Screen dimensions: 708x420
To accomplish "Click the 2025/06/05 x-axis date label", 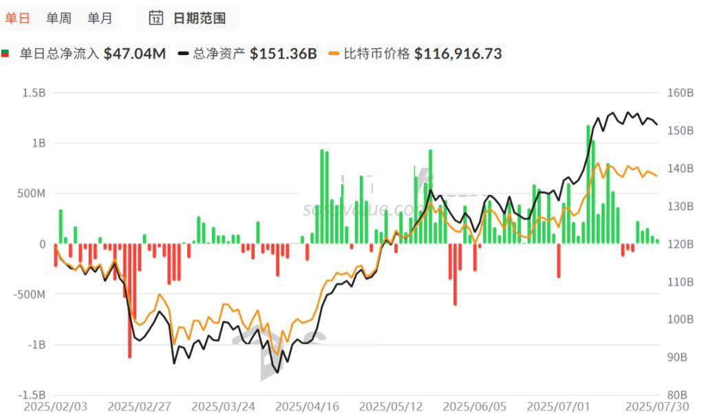I will click(x=475, y=407).
